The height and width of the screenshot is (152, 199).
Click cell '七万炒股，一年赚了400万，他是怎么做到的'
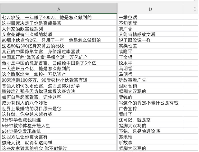click(59, 17)
